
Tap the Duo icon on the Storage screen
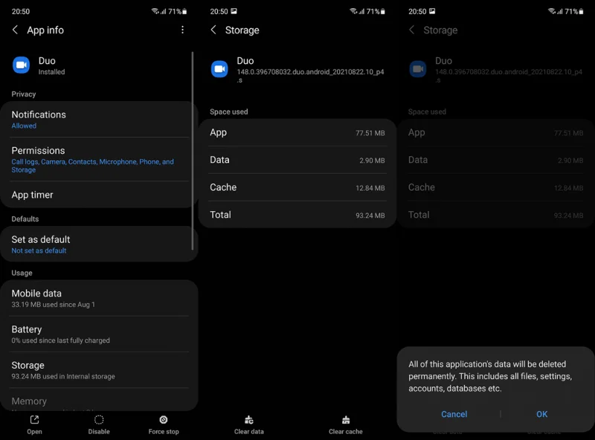[x=219, y=69]
